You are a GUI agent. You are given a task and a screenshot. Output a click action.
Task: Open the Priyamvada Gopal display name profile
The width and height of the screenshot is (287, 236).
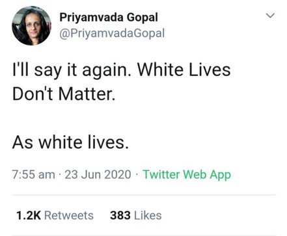tap(109, 18)
